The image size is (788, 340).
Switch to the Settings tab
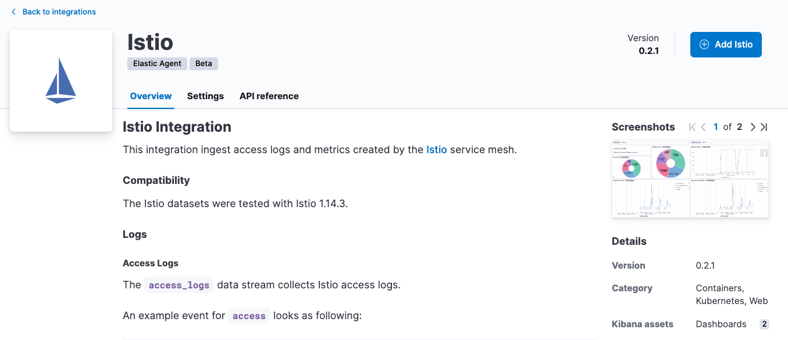(205, 96)
